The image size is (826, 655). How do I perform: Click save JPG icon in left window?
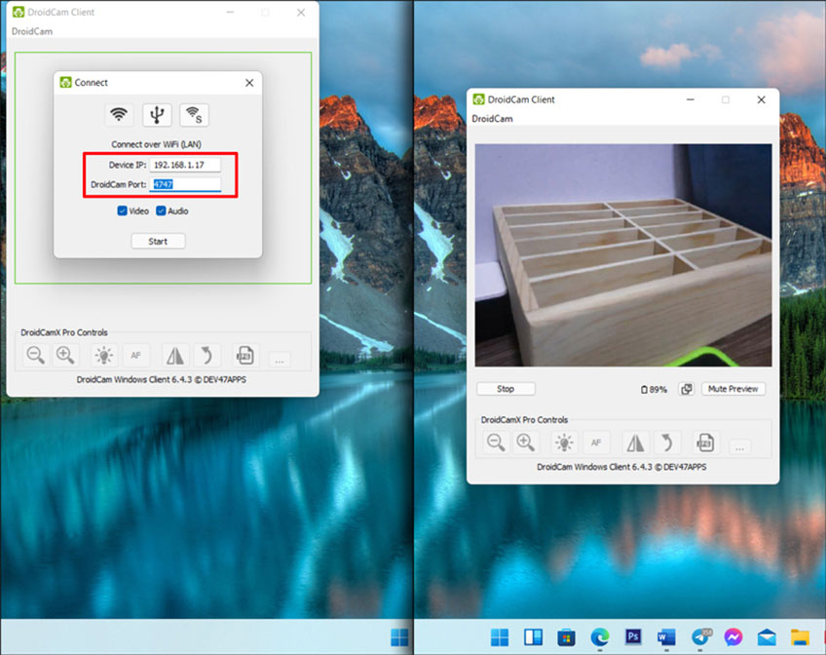point(244,355)
